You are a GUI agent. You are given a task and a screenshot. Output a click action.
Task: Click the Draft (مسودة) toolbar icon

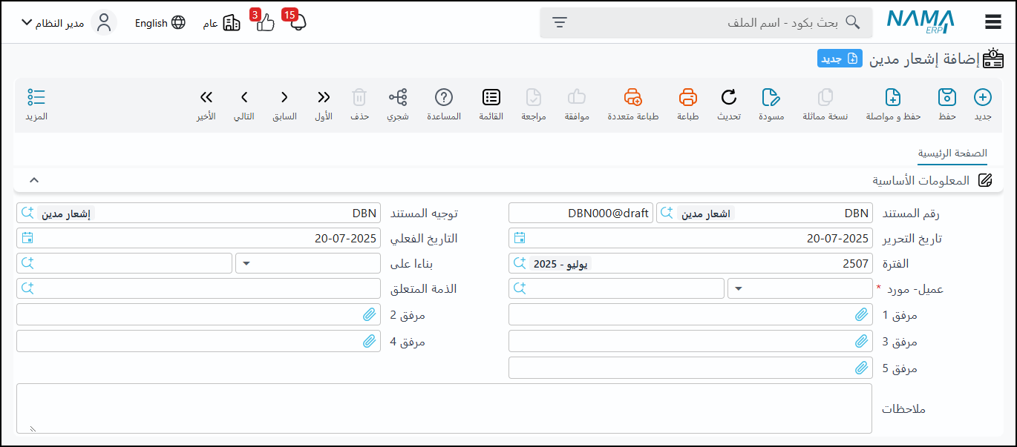[771, 98]
